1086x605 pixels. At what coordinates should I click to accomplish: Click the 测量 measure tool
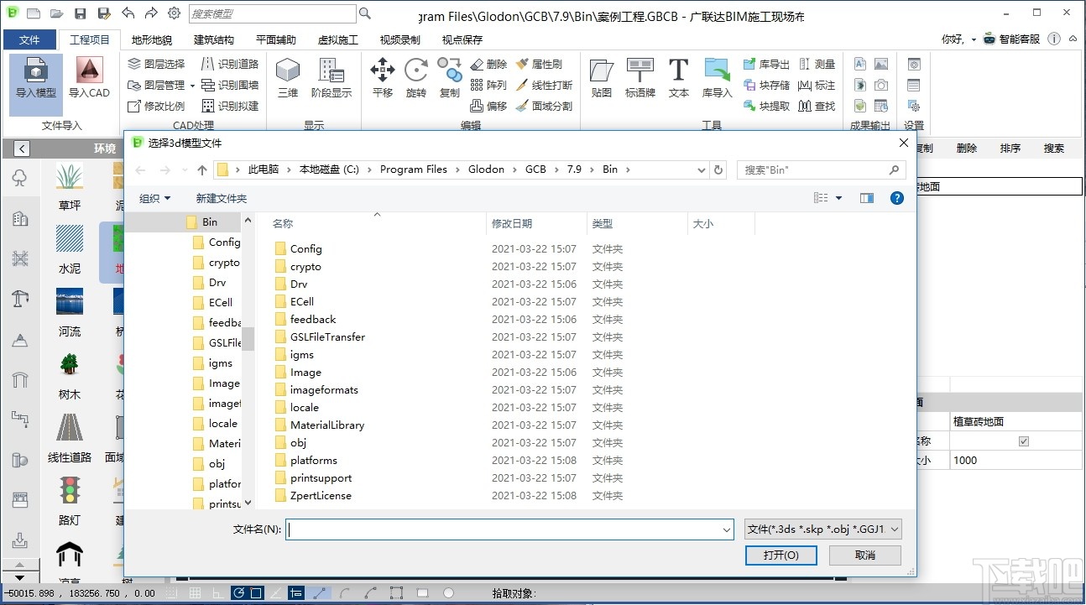pos(817,64)
